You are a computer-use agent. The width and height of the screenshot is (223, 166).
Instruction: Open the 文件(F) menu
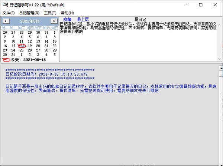[x=9, y=13]
